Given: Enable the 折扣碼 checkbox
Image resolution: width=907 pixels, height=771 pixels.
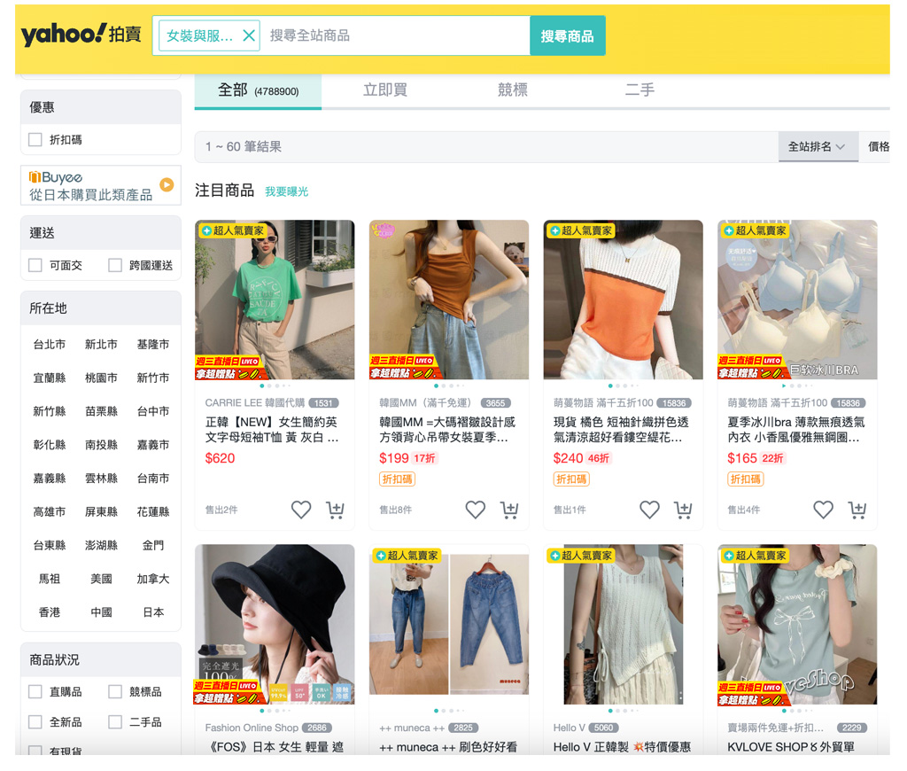Looking at the screenshot, I should pyautogui.click(x=35, y=139).
